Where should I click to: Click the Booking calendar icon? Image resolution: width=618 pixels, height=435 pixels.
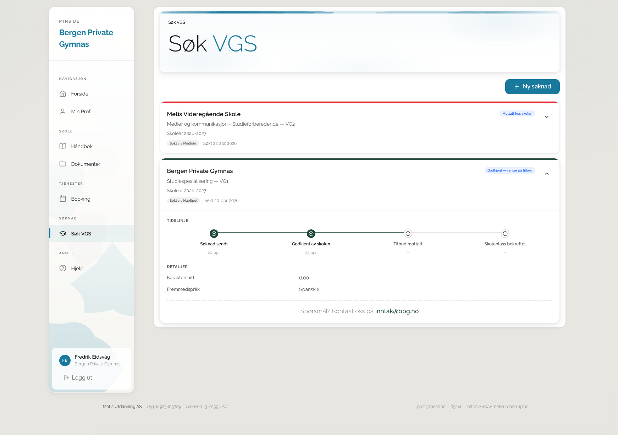click(63, 199)
